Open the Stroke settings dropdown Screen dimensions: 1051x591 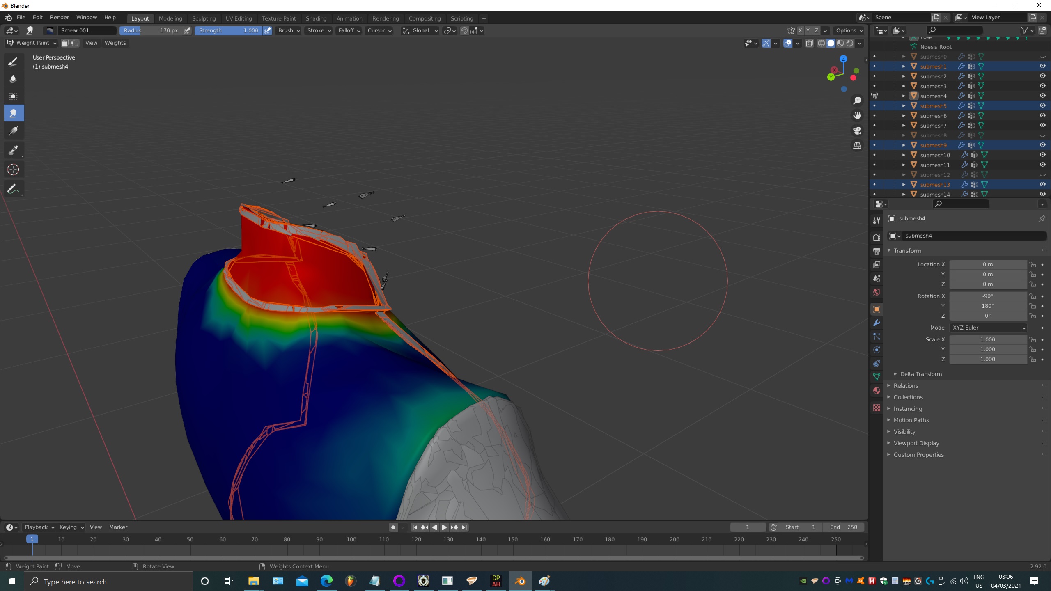pos(319,30)
